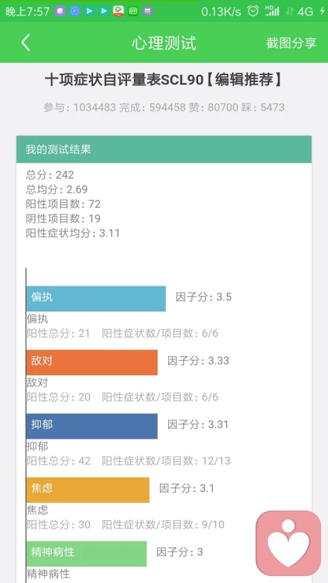The width and height of the screenshot is (328, 583).
Task: Tap the 总分: 242 result line
Action: pyautogui.click(x=50, y=175)
